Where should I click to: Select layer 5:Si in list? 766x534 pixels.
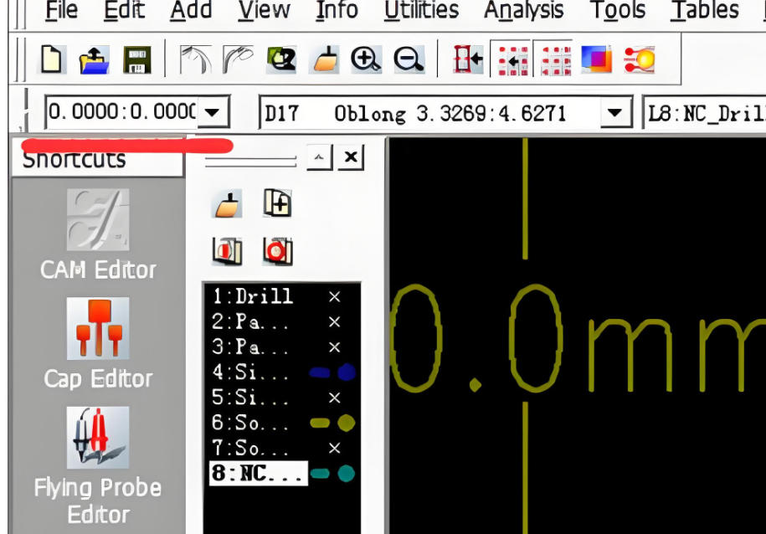pyautogui.click(x=249, y=398)
